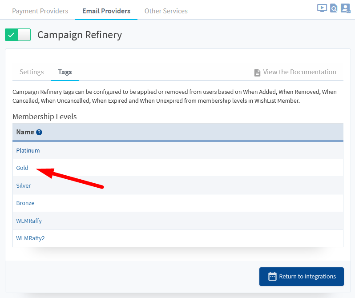Open the Platinum membership level

(x=28, y=151)
